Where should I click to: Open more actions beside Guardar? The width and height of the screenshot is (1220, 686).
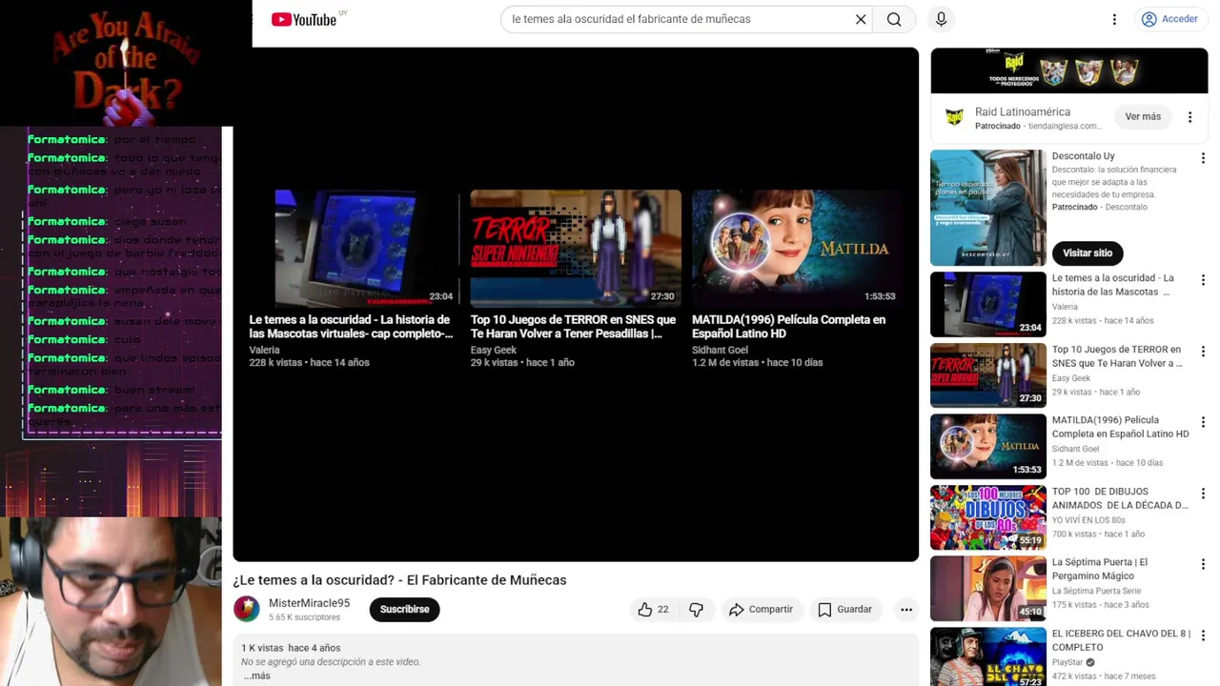click(x=906, y=610)
